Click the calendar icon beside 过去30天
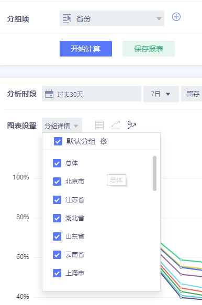Screen dimensions: 202x305 pos(49,94)
